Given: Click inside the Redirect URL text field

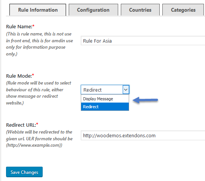Looking at the screenshot, I should pos(143,135).
